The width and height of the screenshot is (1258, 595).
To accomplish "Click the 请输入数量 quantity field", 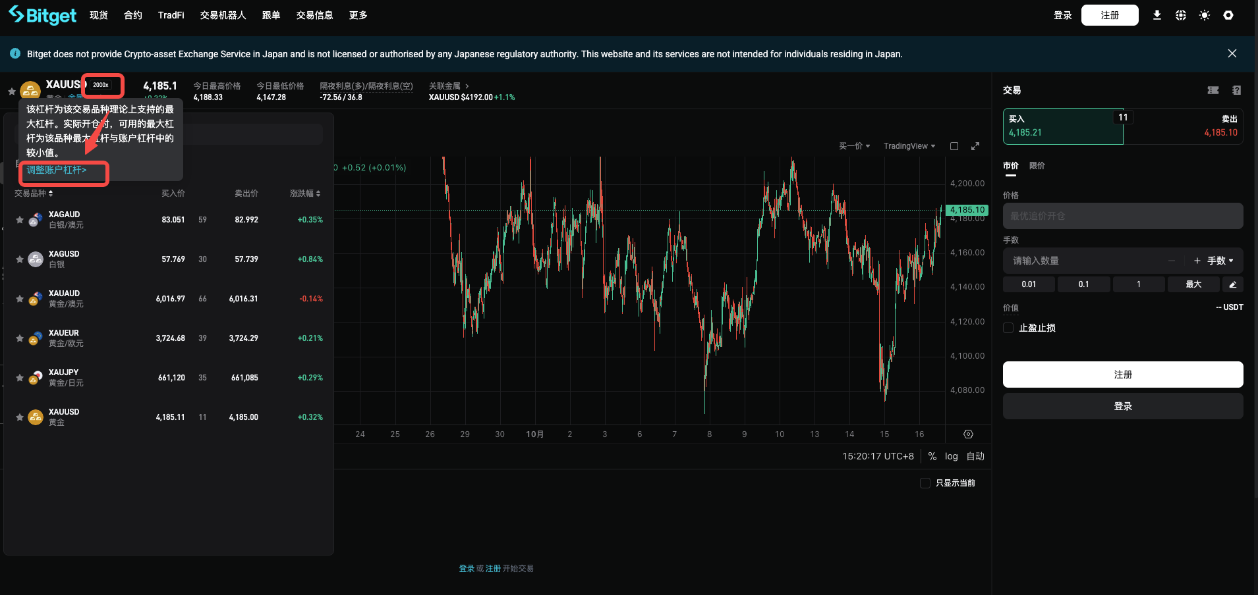I will pyautogui.click(x=1087, y=261).
